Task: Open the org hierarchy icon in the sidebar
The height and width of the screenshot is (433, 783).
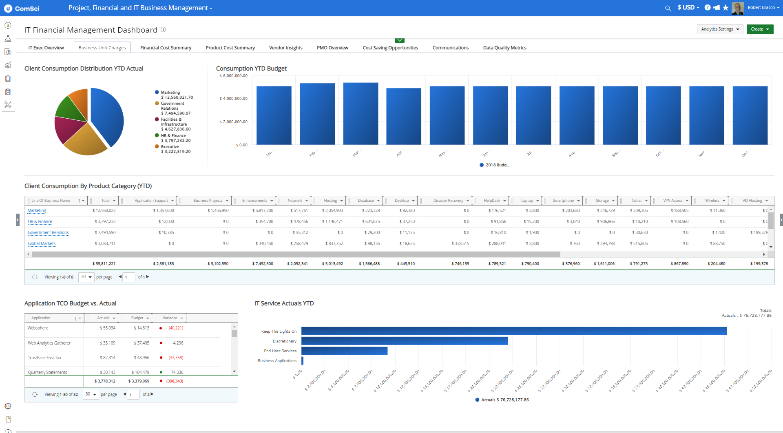Action: 8,39
